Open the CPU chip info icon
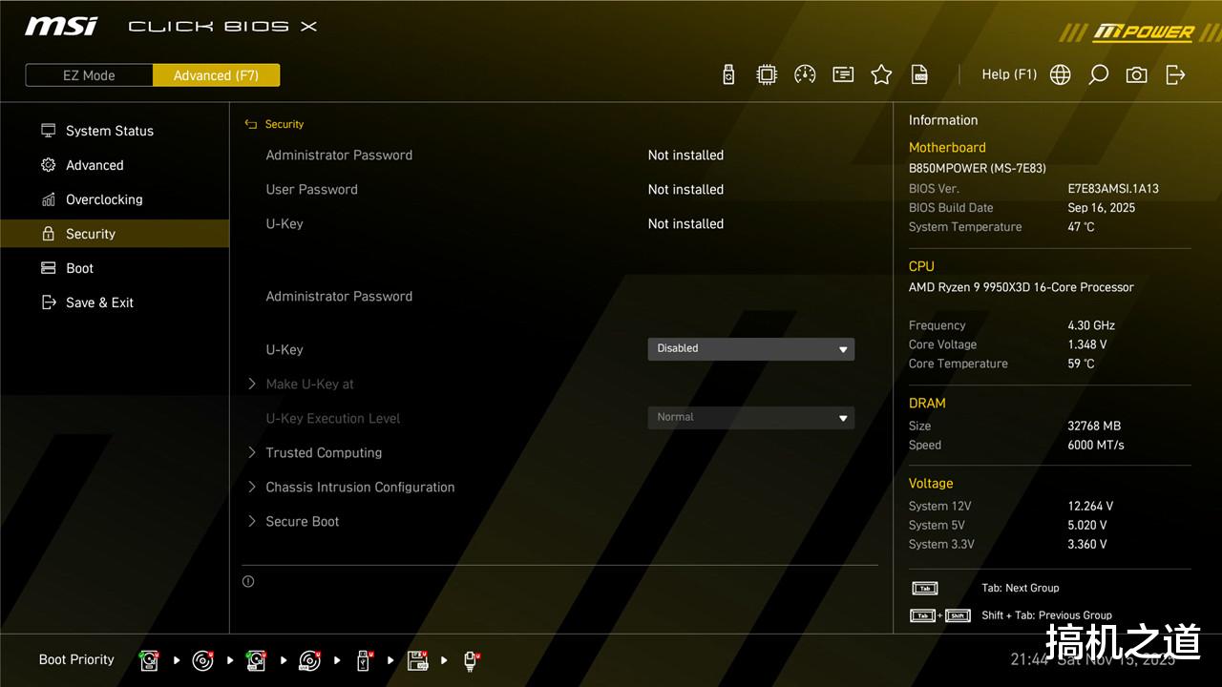 767,74
